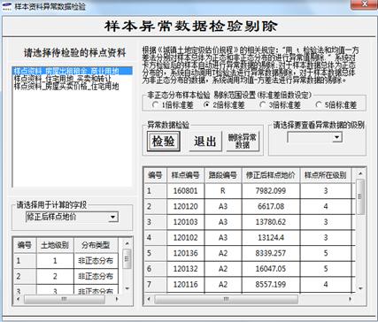Click the 修正后样点地价 column header

tap(271, 175)
